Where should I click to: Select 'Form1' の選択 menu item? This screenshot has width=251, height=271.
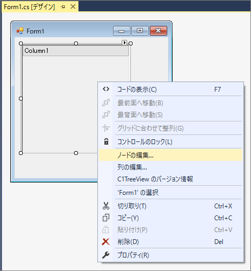point(170,192)
